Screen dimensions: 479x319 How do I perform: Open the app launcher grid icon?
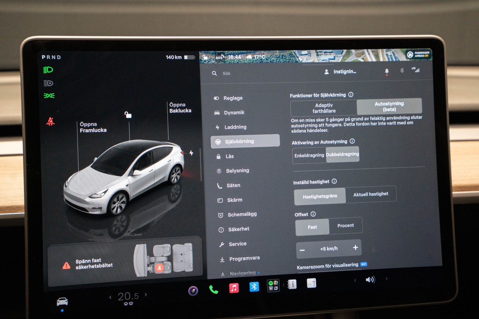tap(273, 285)
